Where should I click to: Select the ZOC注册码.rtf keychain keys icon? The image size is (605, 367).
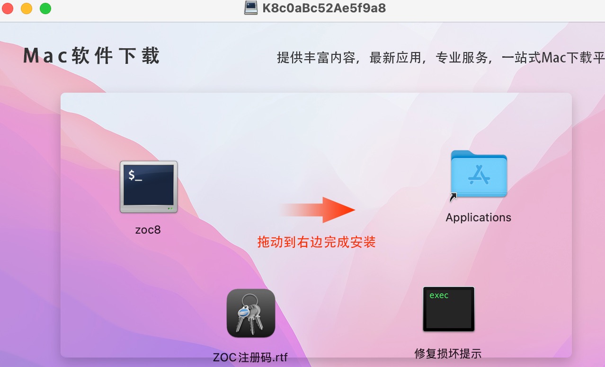point(251,313)
